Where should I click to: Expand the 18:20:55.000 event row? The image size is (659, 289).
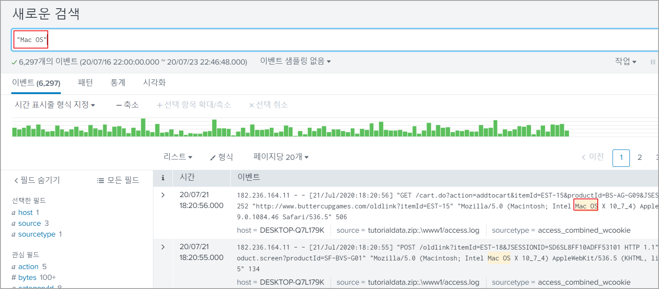coord(163,247)
